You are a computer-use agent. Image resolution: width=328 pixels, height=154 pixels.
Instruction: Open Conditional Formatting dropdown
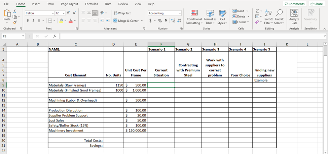pos(194,17)
